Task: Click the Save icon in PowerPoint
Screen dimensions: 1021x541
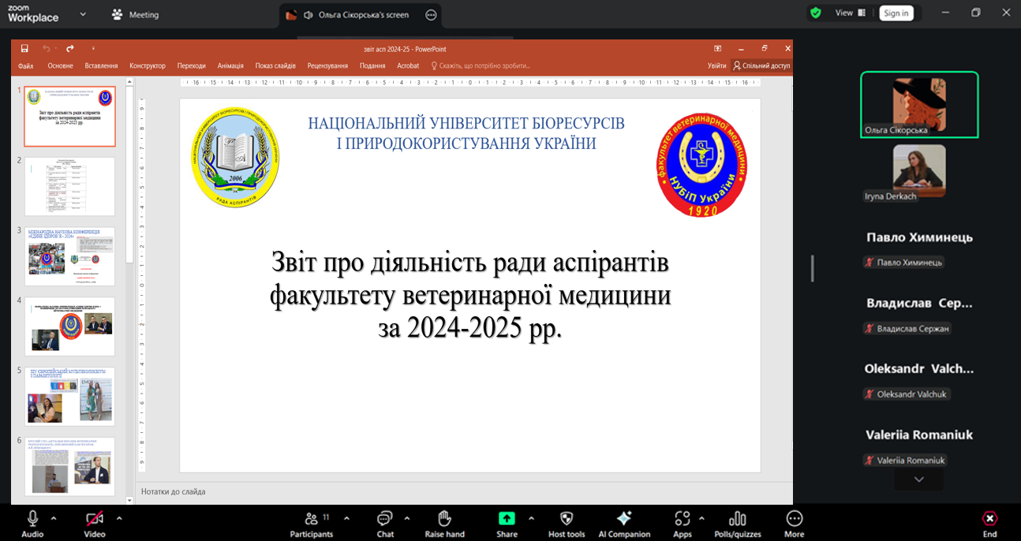Action: [24, 48]
